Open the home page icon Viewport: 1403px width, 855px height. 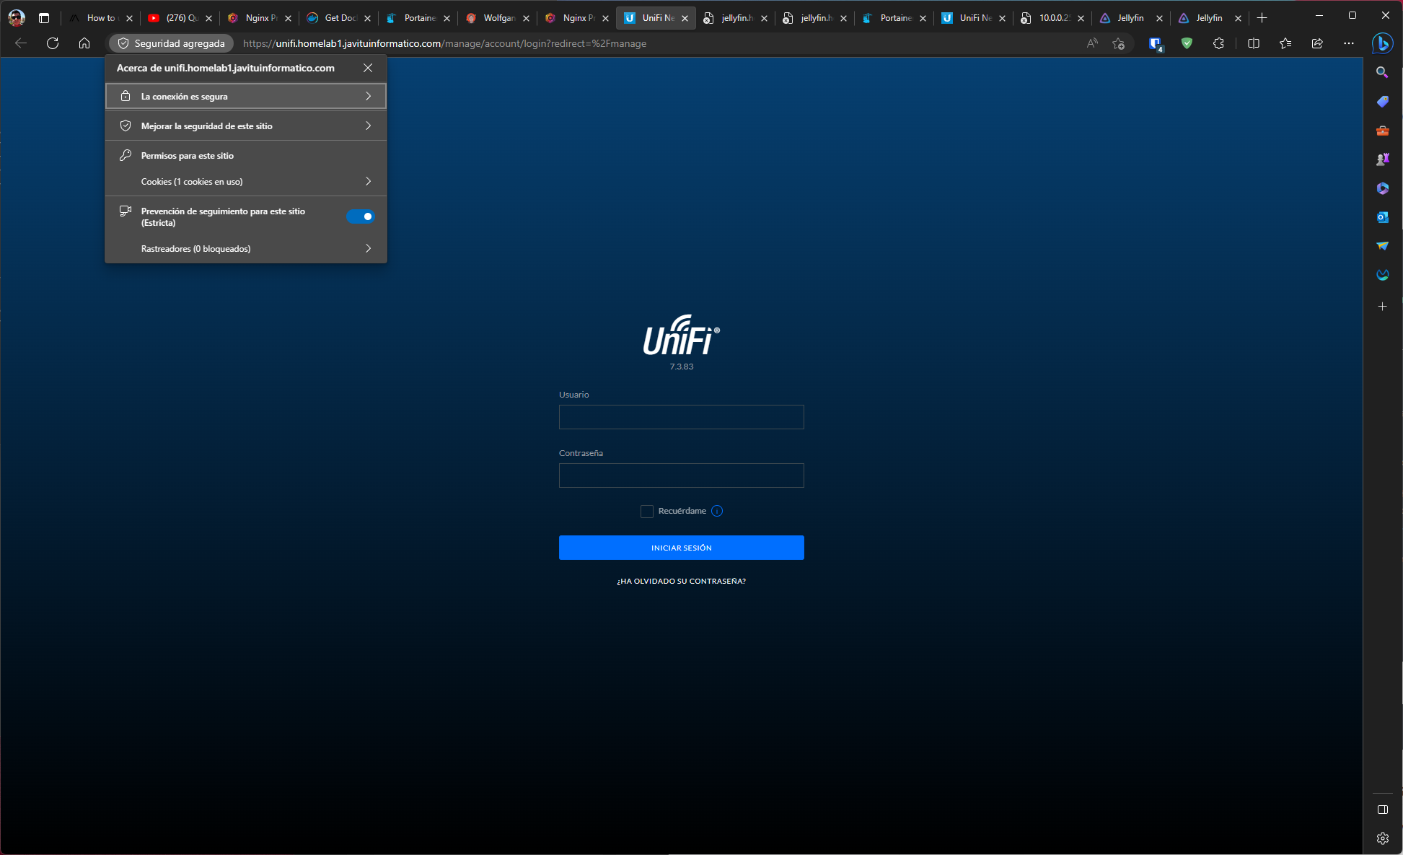[x=84, y=43]
